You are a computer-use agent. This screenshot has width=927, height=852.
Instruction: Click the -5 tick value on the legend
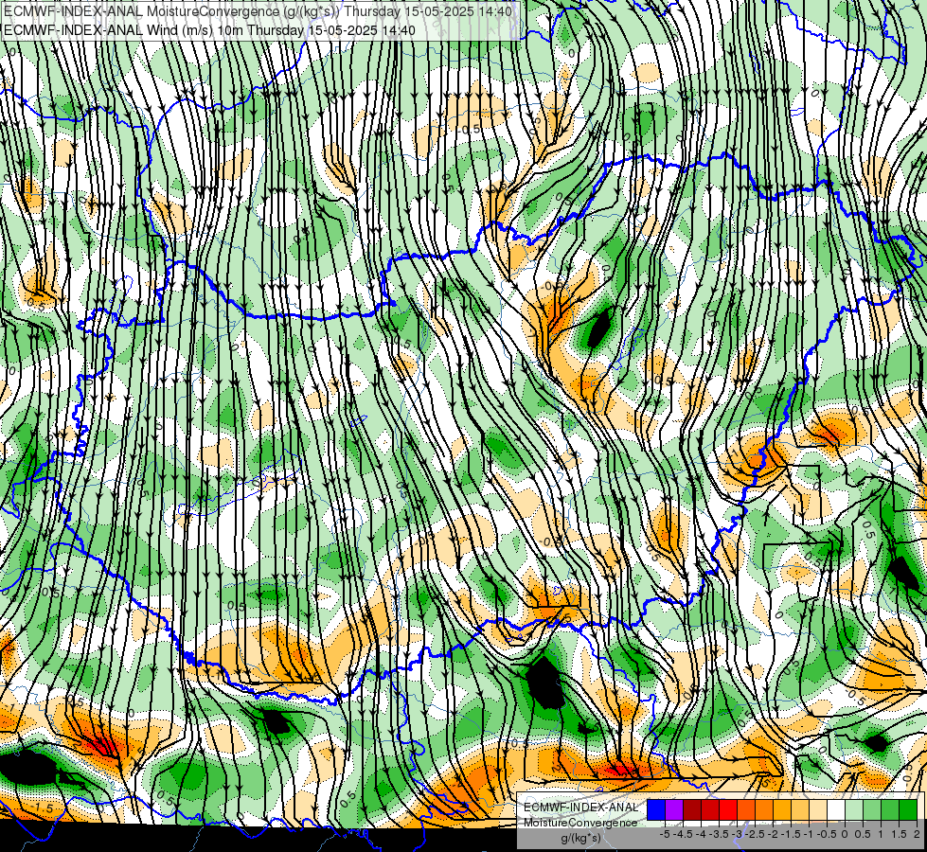pyautogui.click(x=665, y=834)
